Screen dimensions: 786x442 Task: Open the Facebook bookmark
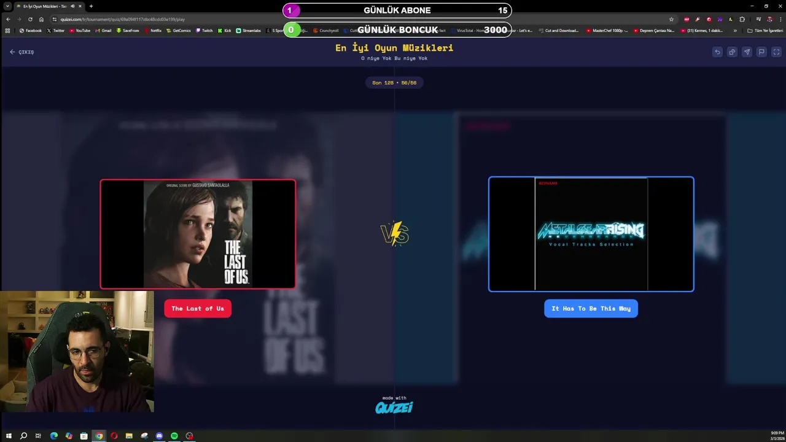[31, 30]
